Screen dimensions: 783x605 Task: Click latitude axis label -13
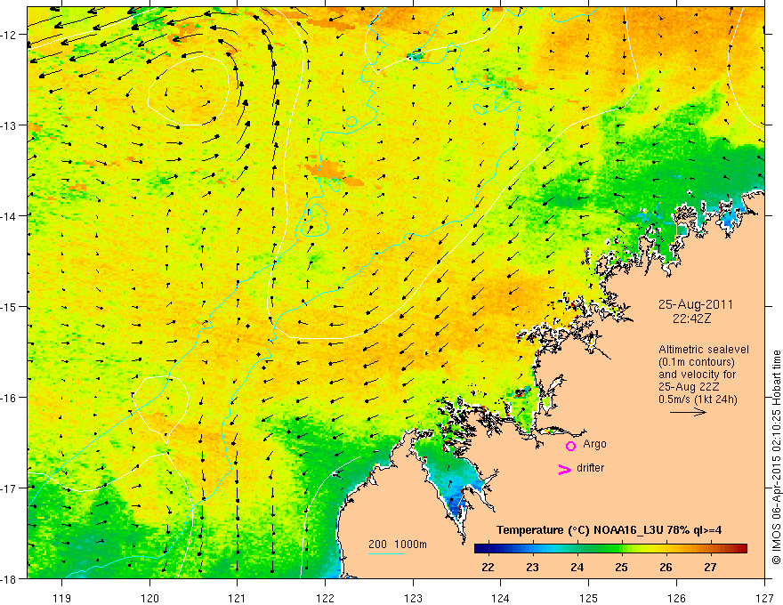tap(9, 125)
